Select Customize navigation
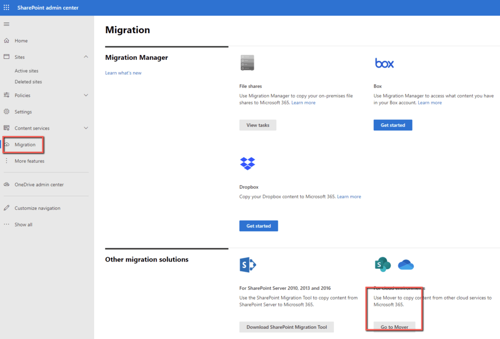 37,208
